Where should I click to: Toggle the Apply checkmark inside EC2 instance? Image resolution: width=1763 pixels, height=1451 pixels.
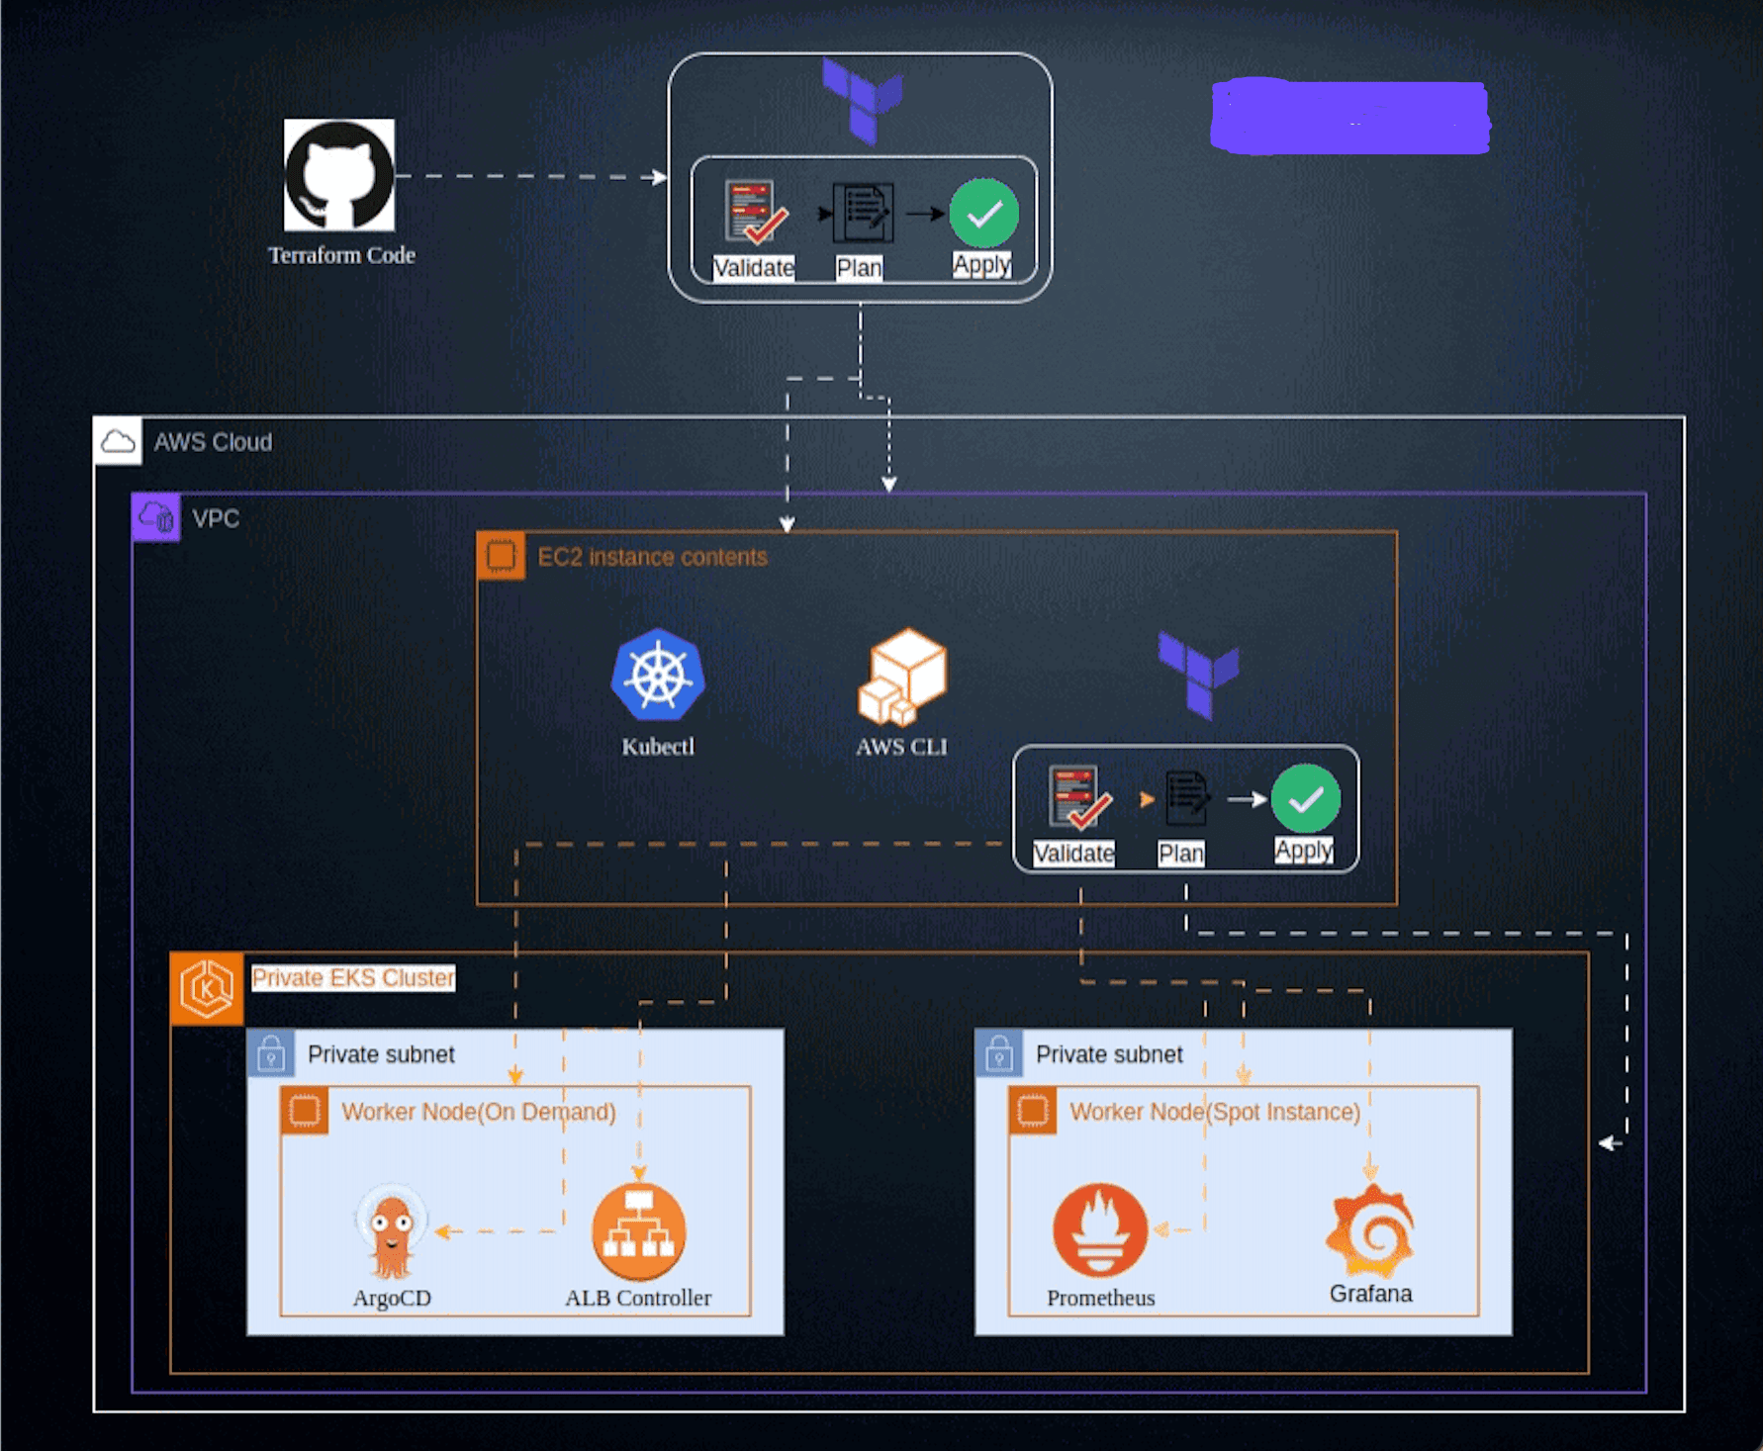(x=1304, y=796)
